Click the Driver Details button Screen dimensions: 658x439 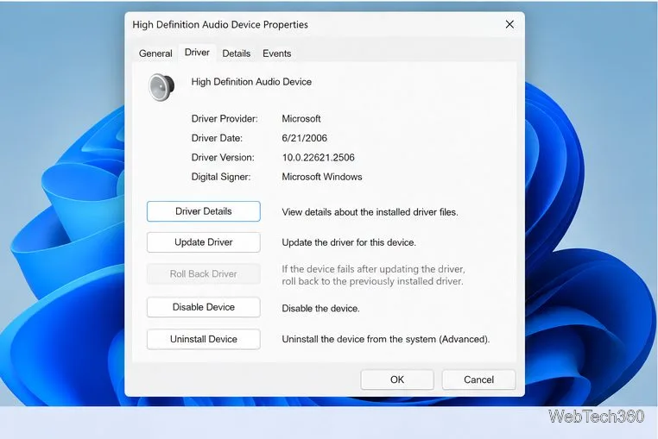coord(204,211)
